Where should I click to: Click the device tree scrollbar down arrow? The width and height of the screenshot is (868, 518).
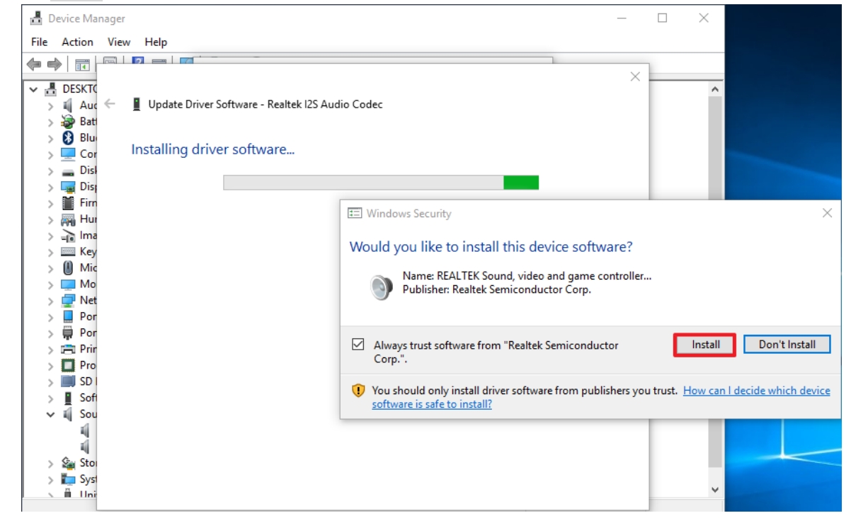pos(714,489)
